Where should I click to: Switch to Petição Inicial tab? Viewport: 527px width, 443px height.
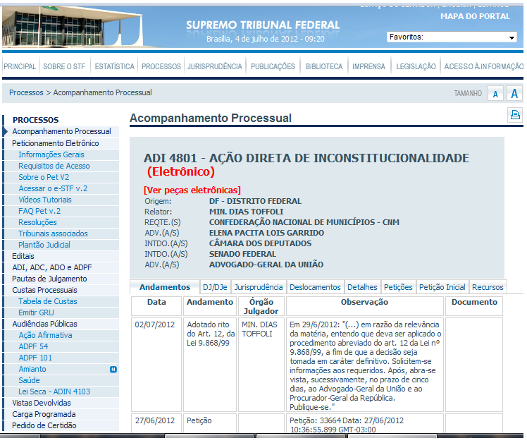click(442, 287)
